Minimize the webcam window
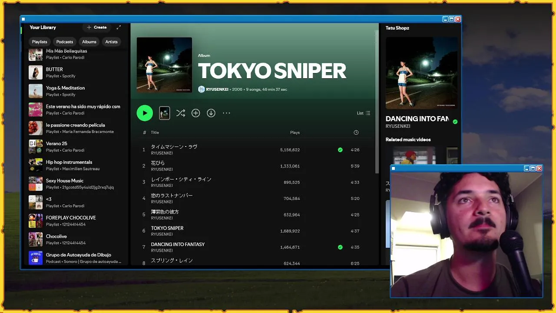This screenshot has width=556, height=313. pos(527,168)
